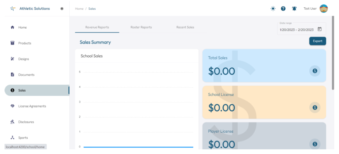The image size is (339, 154).
Task: Click the Total Sales dollar coin icon
Action: point(315,71)
